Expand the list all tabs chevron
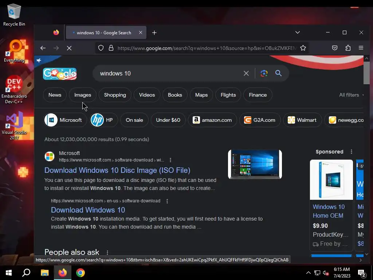The height and width of the screenshot is (280, 373). (297, 32)
